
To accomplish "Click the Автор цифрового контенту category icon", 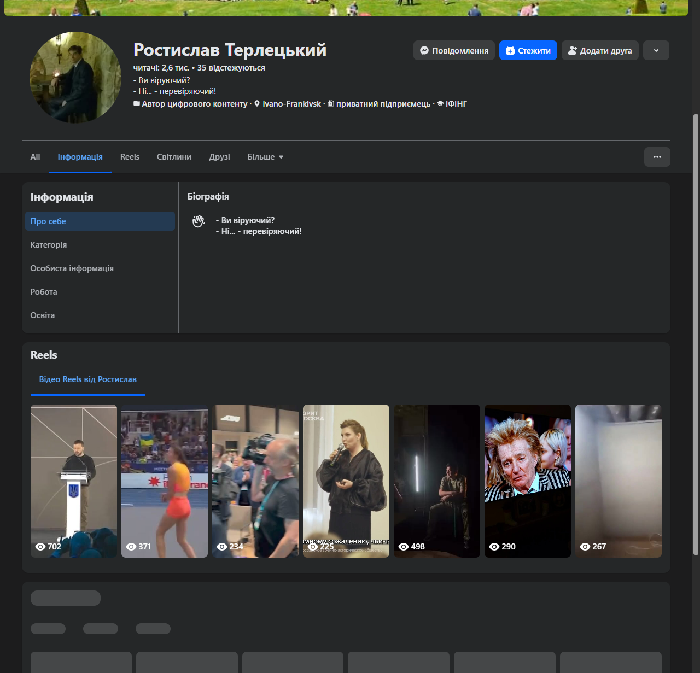I will 137,103.
